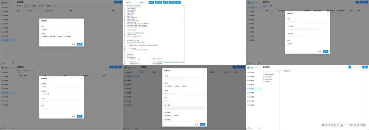369x130 pixels.
Task: Click delete trash icon in script management header
Action: (x=360, y=67)
